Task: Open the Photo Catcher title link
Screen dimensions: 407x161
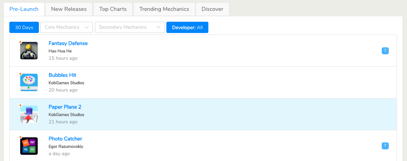Action: [x=65, y=139]
